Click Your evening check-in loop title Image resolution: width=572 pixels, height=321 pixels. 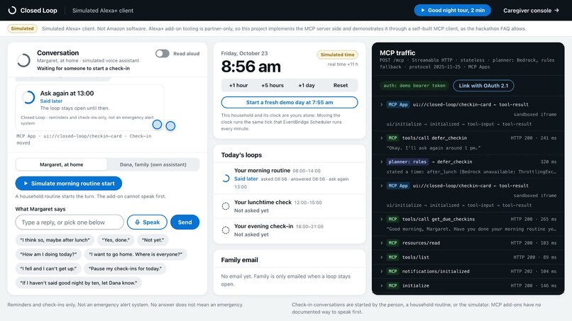pyautogui.click(x=263, y=226)
